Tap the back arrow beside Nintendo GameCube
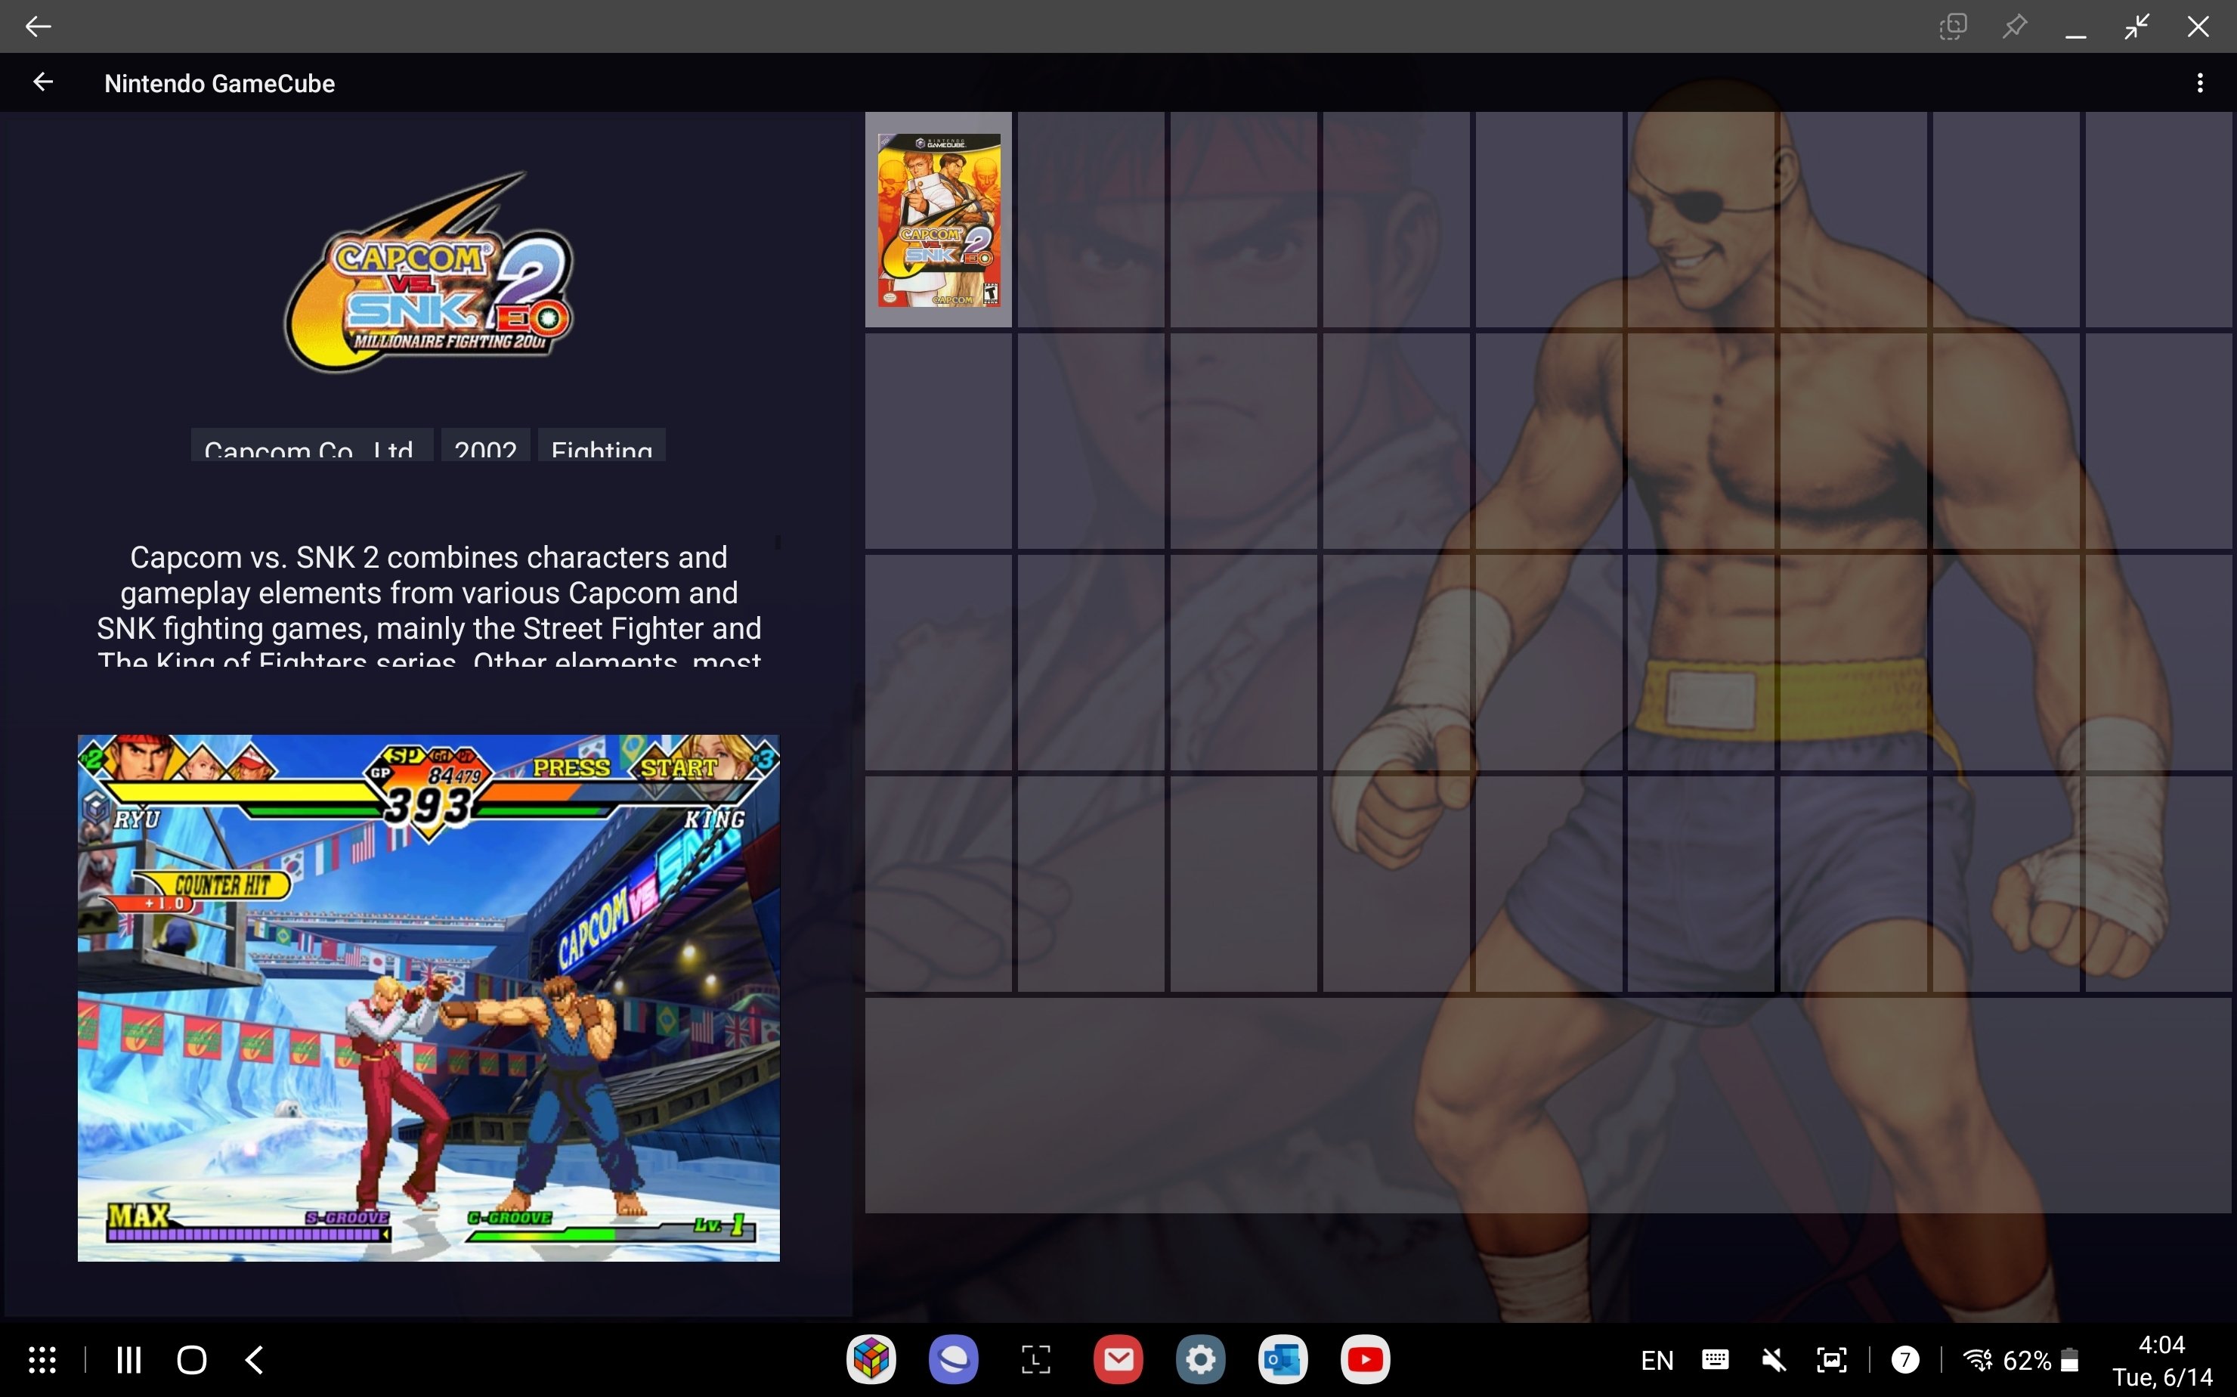This screenshot has width=2237, height=1397. pos(42,82)
